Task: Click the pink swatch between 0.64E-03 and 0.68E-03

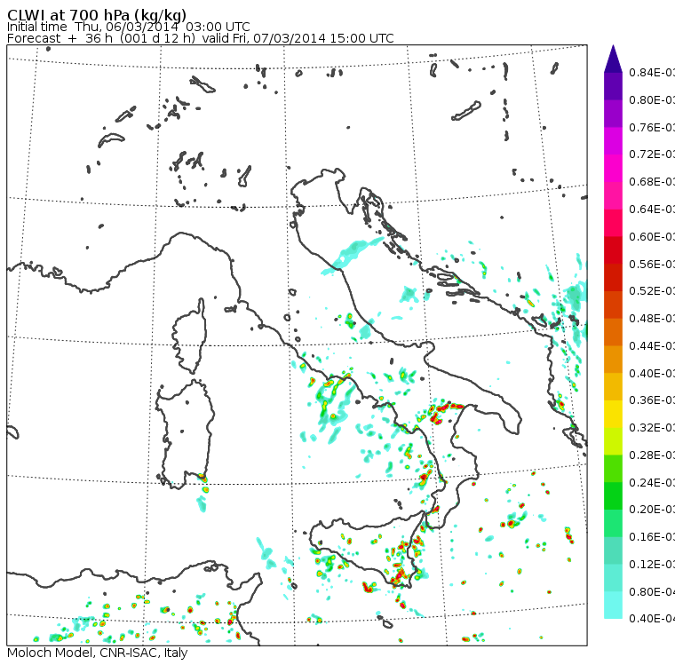Action: [x=613, y=195]
